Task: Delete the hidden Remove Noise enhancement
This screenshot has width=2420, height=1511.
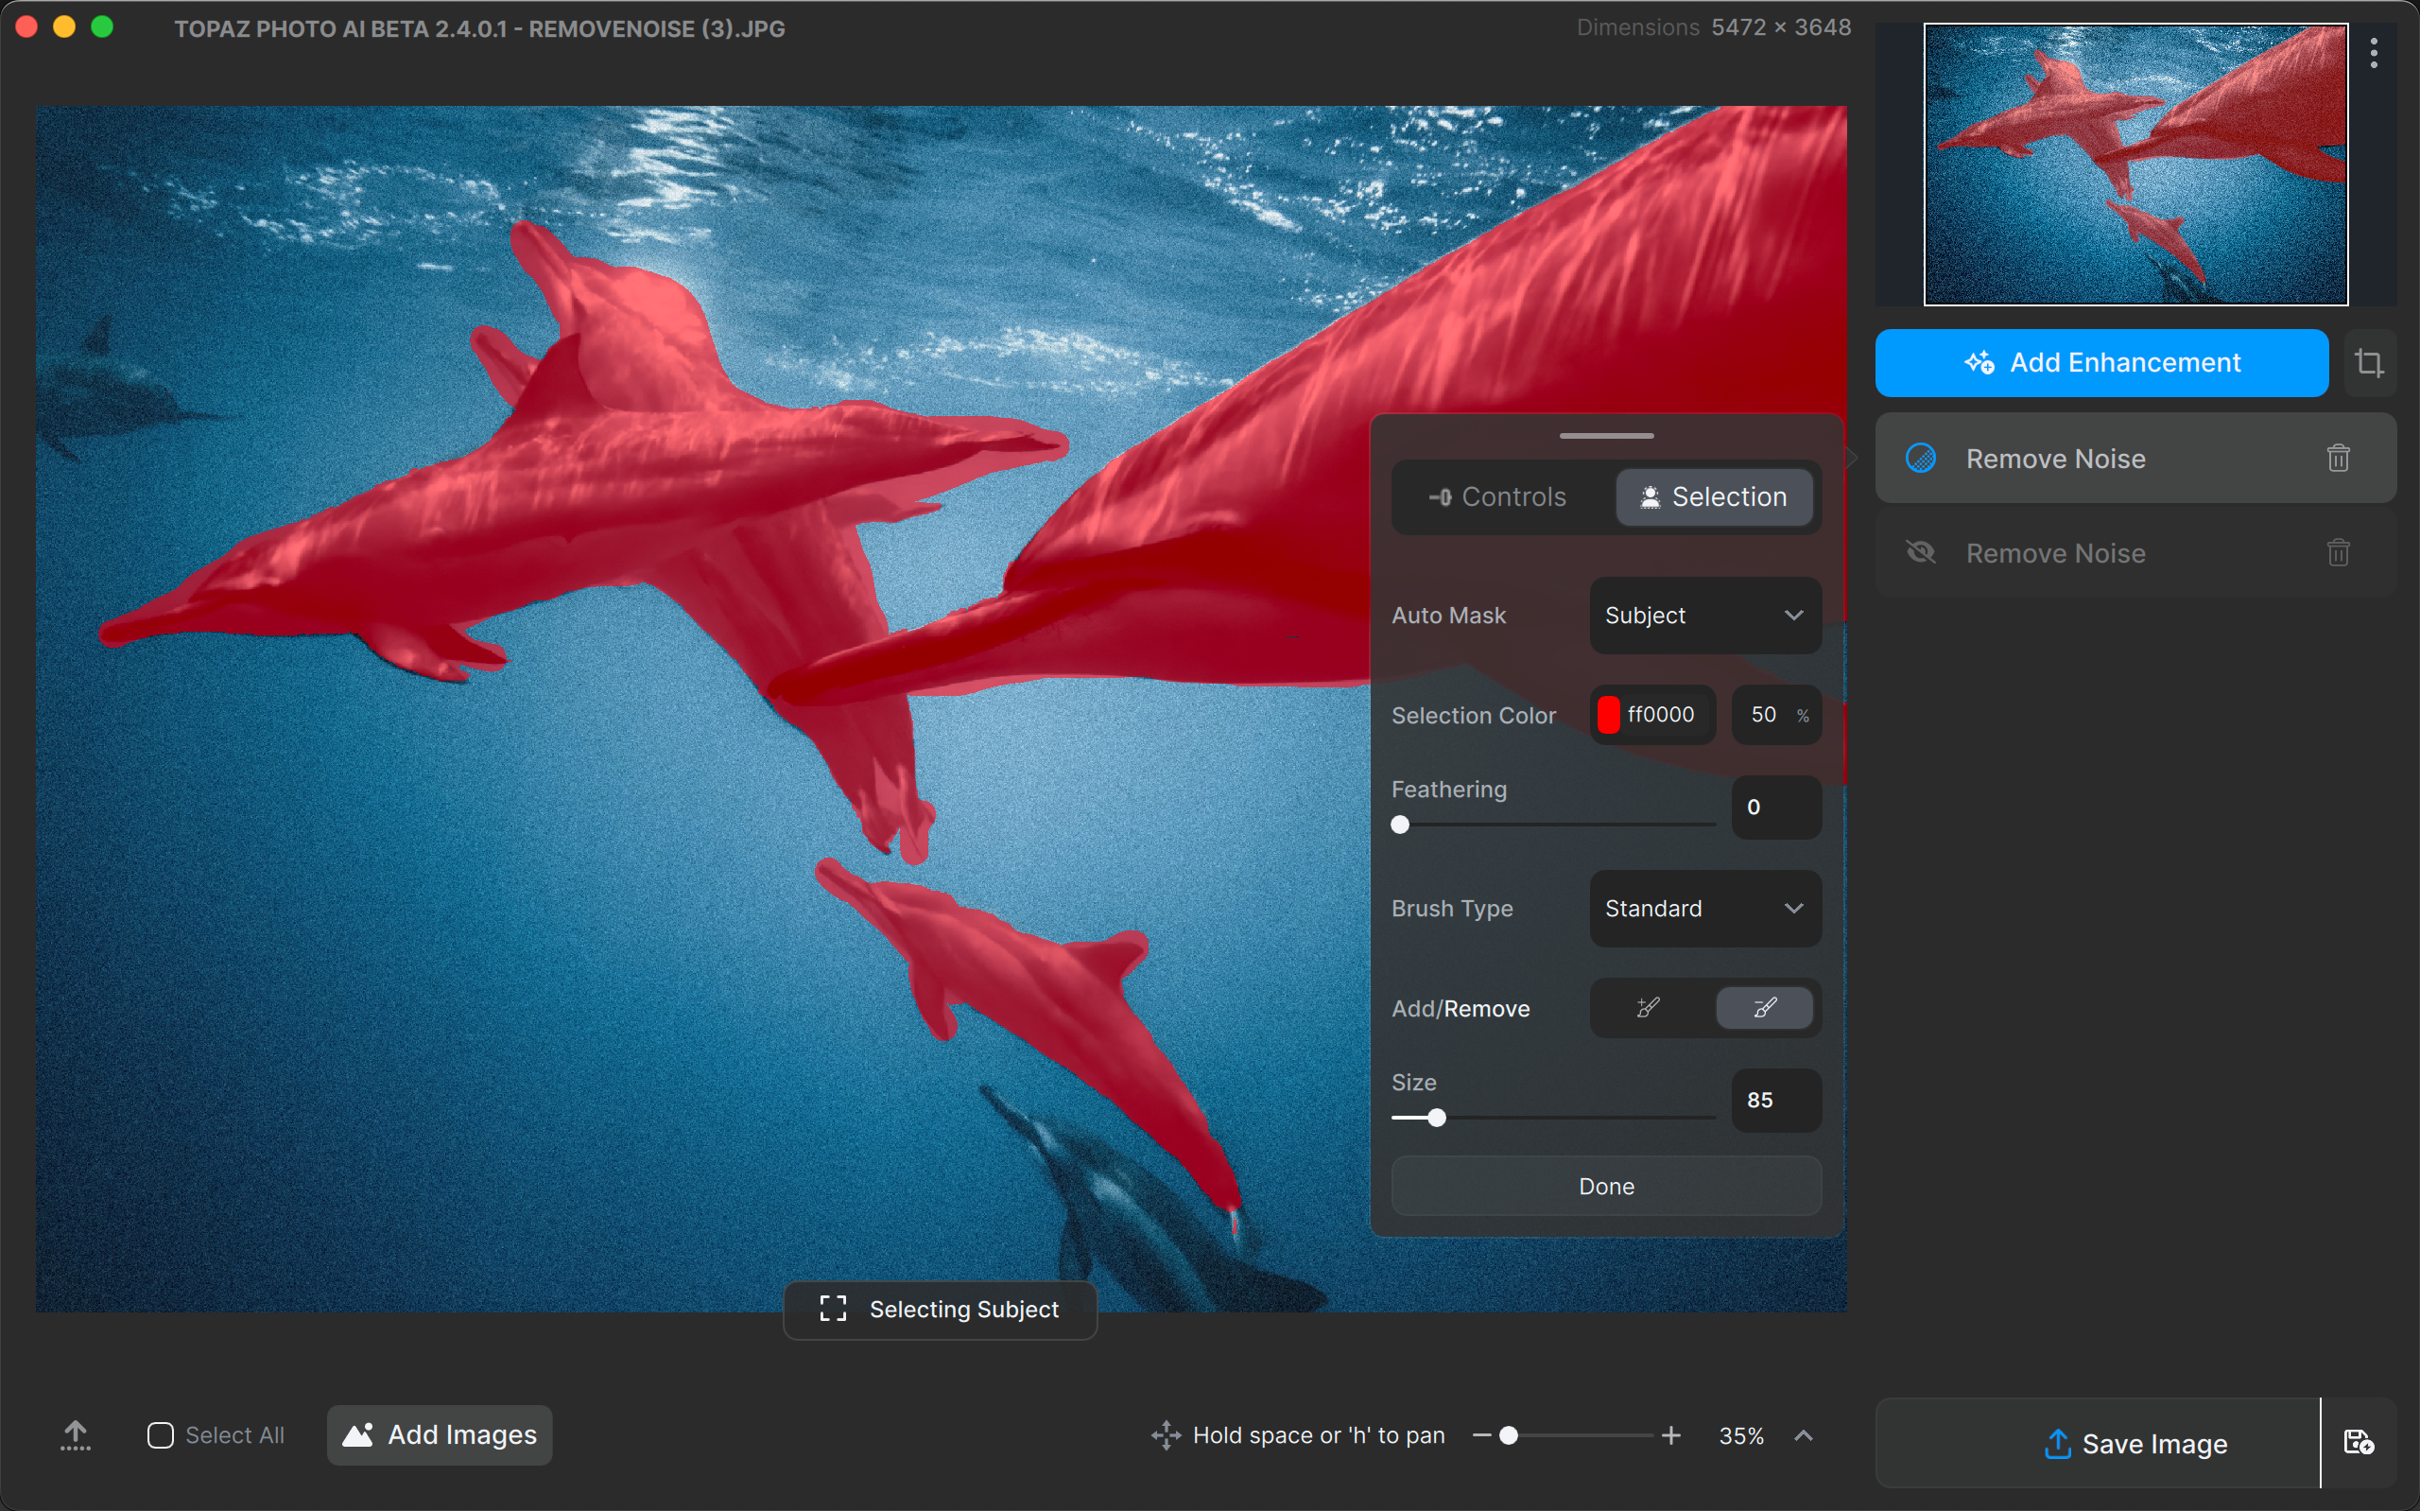Action: coord(2337,552)
